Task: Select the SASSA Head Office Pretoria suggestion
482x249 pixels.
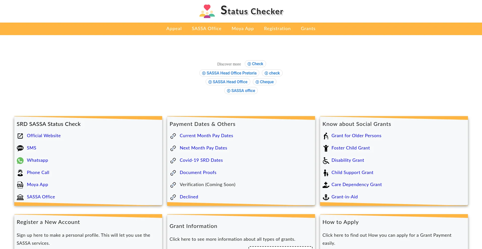Action: [x=229, y=73]
